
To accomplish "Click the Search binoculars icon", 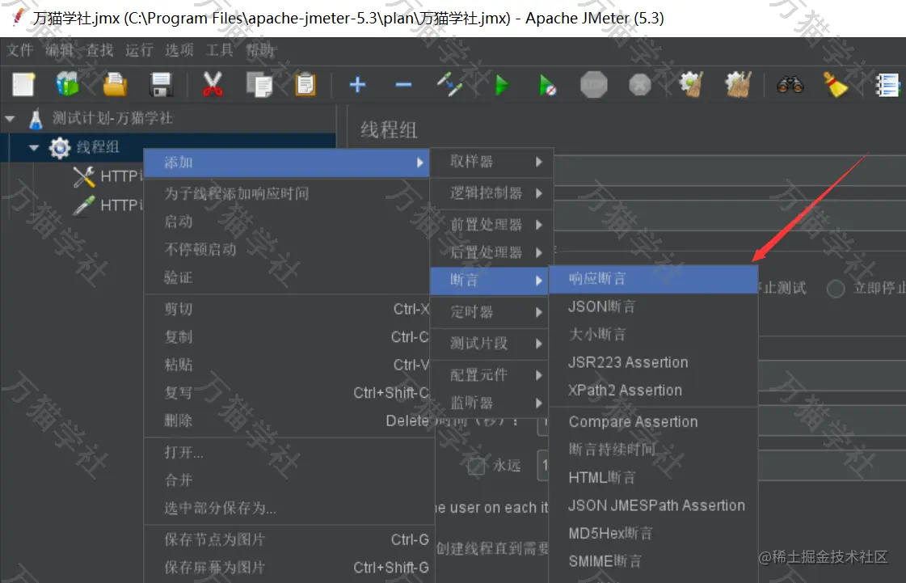I will [x=790, y=85].
